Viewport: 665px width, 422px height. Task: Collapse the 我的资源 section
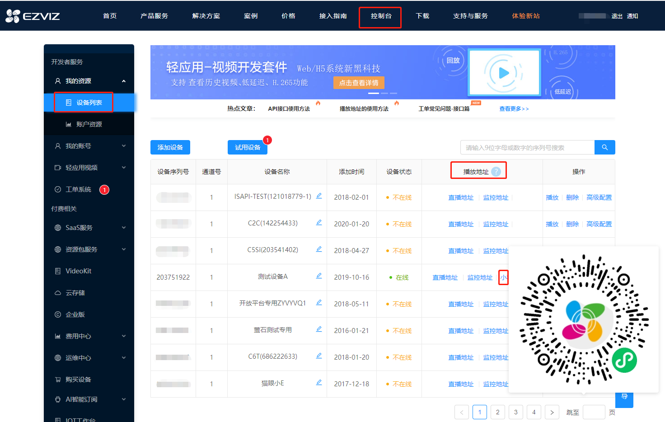(123, 81)
